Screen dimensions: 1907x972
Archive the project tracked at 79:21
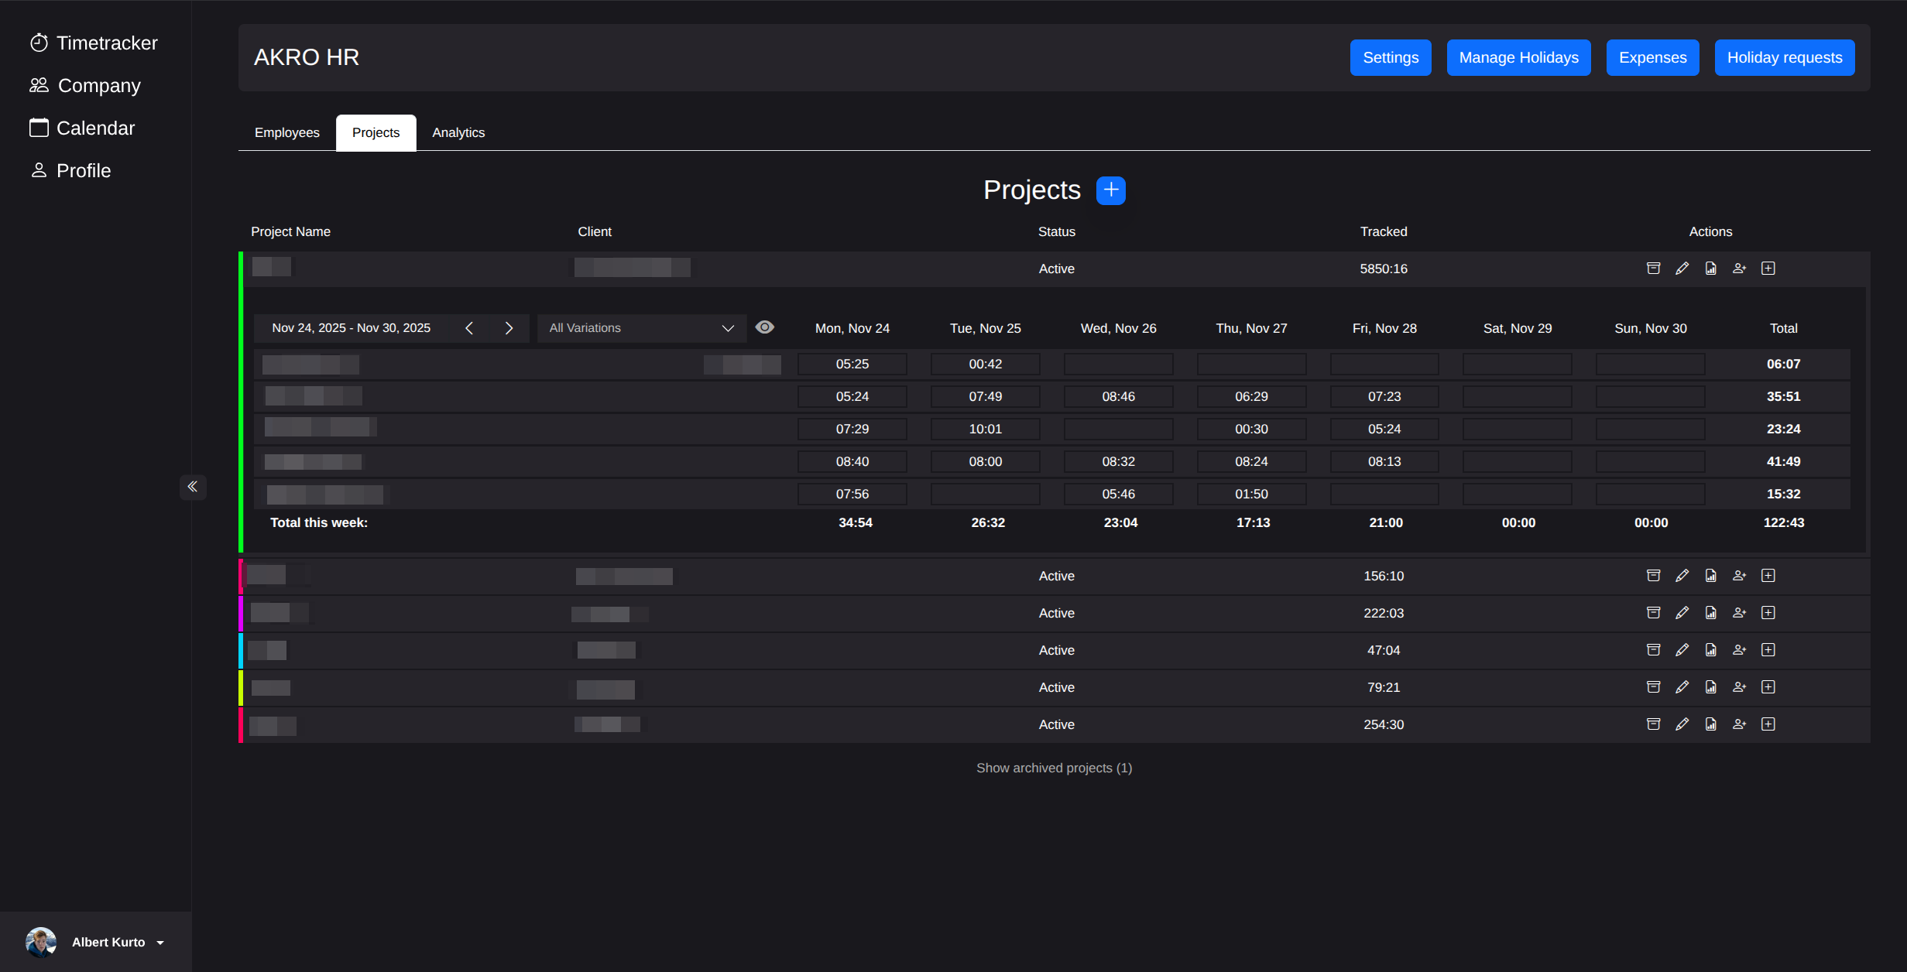point(1653,686)
